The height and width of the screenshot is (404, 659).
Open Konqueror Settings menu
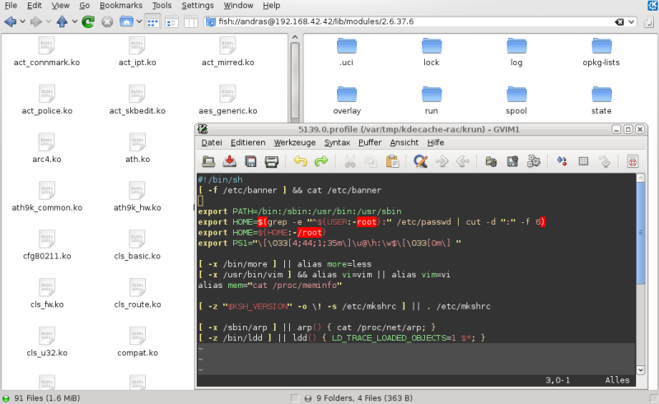point(198,6)
